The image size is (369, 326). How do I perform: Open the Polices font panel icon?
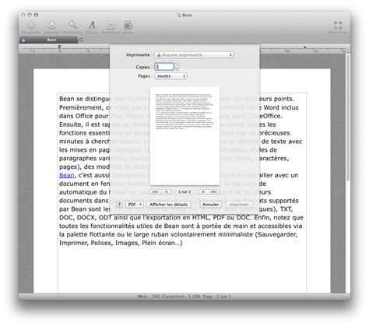point(92,26)
